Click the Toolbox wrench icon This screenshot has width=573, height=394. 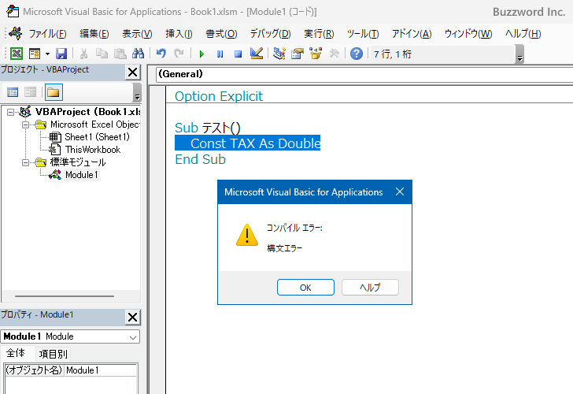tap(334, 54)
